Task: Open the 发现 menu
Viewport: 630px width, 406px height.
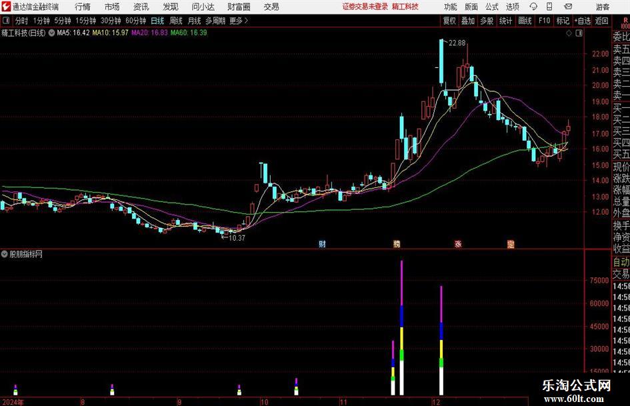Action: [171, 7]
